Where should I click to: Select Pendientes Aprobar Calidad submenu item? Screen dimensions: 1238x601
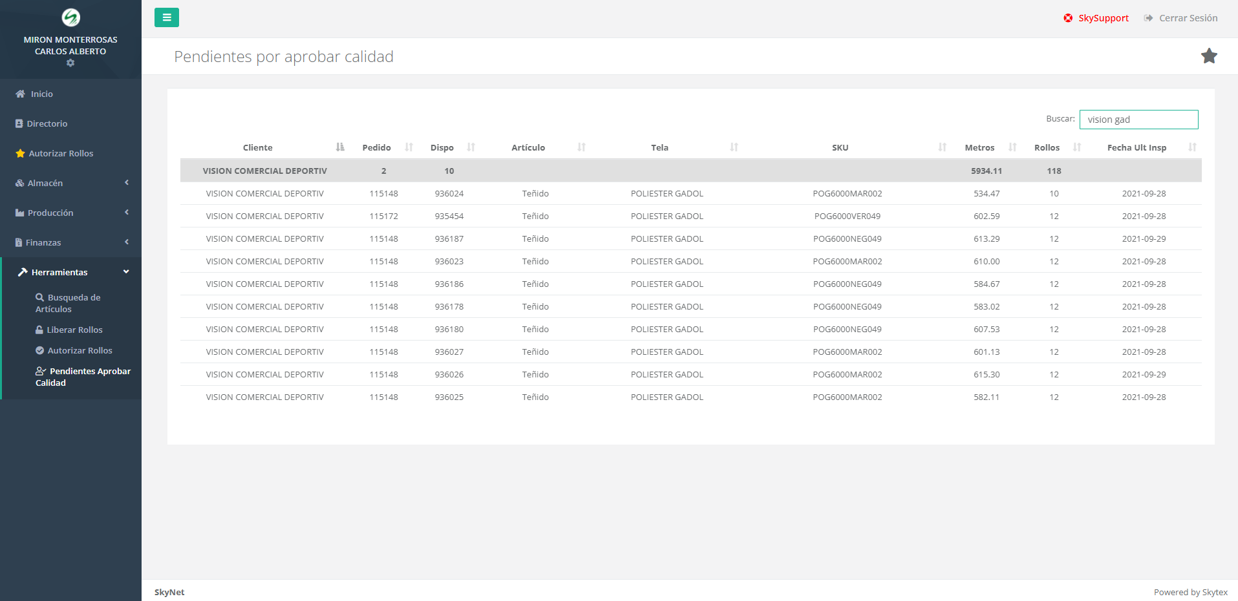point(83,377)
